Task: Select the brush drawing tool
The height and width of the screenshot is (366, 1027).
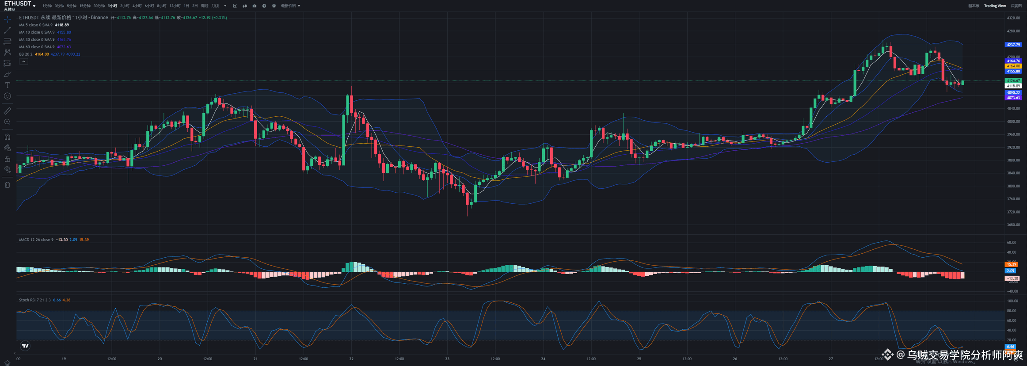Action: 8,74
